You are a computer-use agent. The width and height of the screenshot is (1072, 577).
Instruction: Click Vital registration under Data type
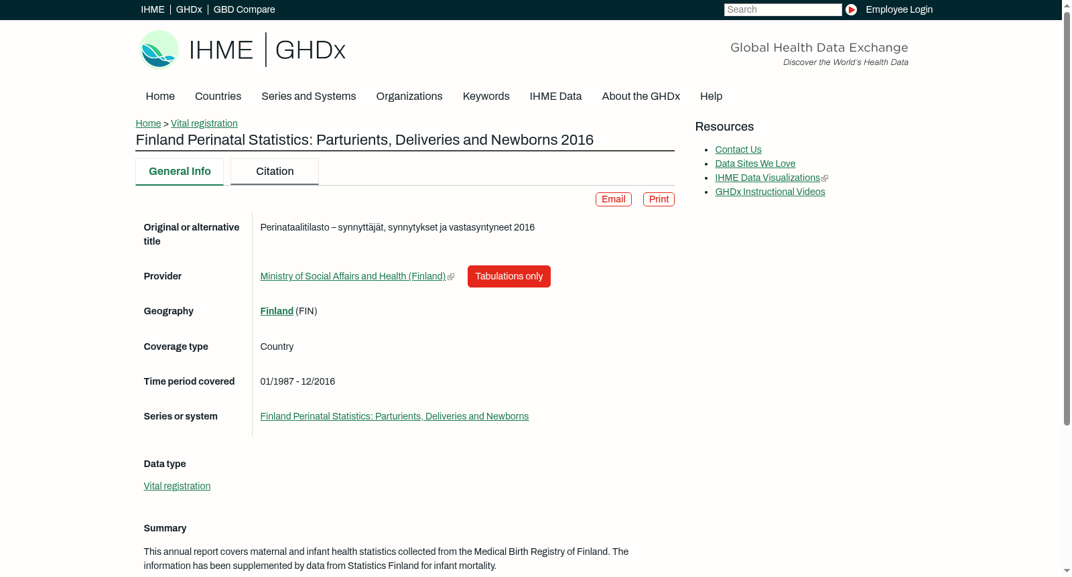(177, 486)
